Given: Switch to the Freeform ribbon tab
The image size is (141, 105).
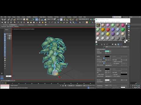Looking at the screenshot, I should (x=13, y=25).
